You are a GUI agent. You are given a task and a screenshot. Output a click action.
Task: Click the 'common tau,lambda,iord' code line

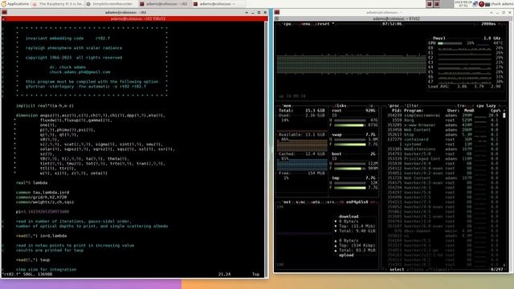(x=43, y=193)
